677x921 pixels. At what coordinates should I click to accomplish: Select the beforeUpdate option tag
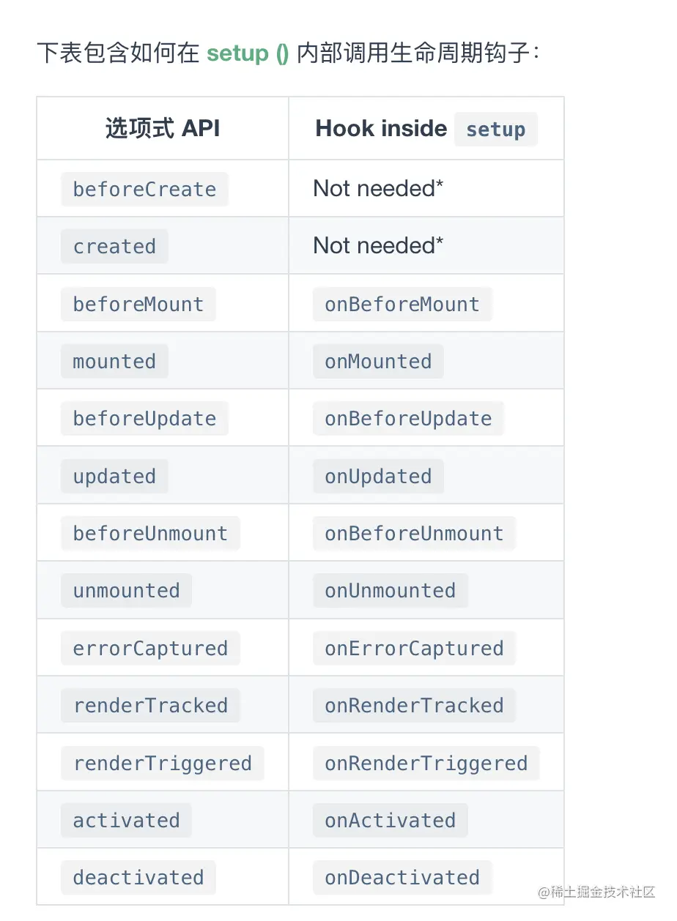pos(144,419)
